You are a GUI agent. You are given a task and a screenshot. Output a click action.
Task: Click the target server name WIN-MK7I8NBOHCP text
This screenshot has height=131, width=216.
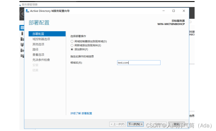[171, 24]
